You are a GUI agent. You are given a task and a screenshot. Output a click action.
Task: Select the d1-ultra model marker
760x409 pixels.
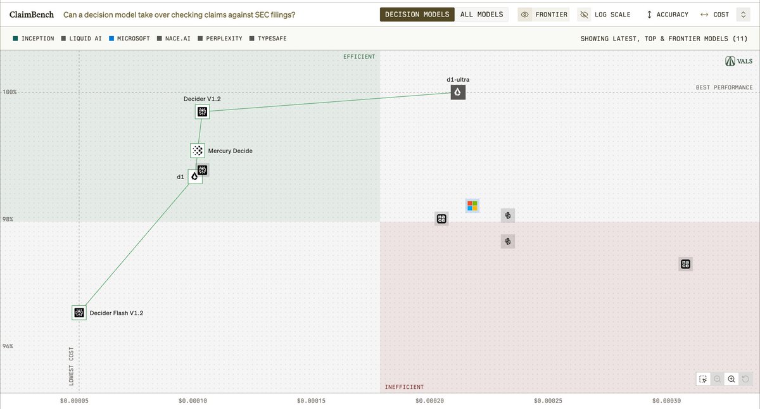tap(458, 92)
